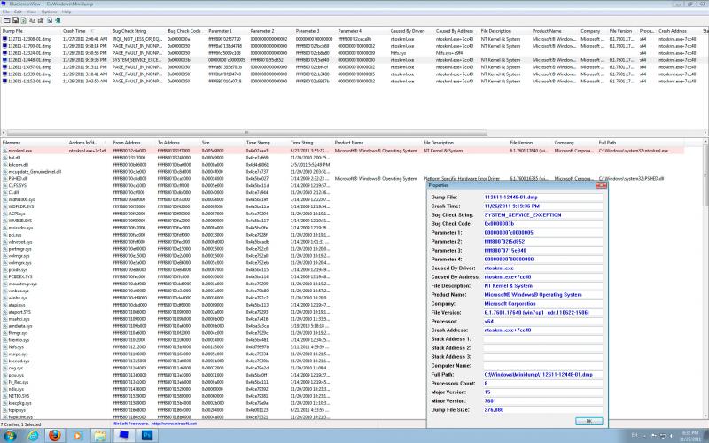Sort by the Caused By Driver column header
Screen dimensions: 709x443
(x=411, y=31)
